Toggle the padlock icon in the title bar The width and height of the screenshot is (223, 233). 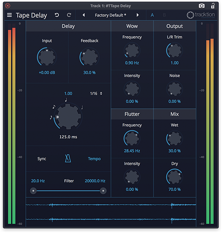(x=213, y=6)
